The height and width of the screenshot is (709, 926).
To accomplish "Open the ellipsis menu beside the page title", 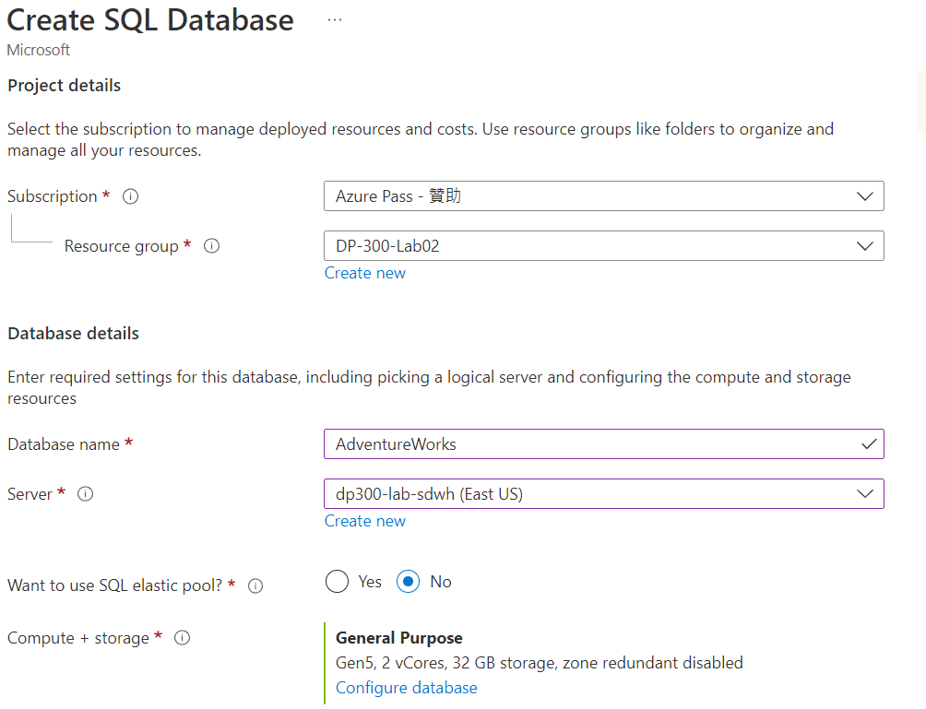I will pyautogui.click(x=334, y=20).
